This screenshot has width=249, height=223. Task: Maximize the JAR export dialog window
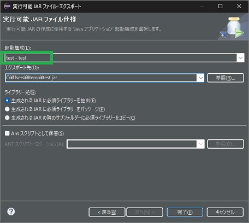pos(220,6)
